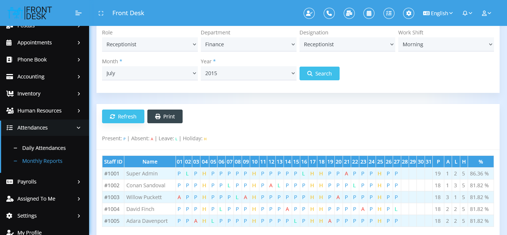The image size is (507, 235).
Task: Expand the Department dropdown set to Finance
Action: (248, 44)
